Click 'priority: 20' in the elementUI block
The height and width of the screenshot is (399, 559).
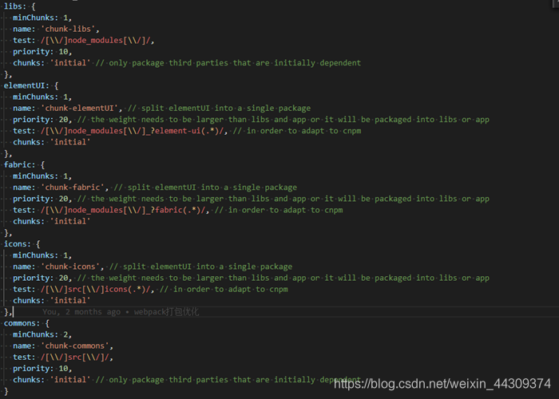click(42, 120)
